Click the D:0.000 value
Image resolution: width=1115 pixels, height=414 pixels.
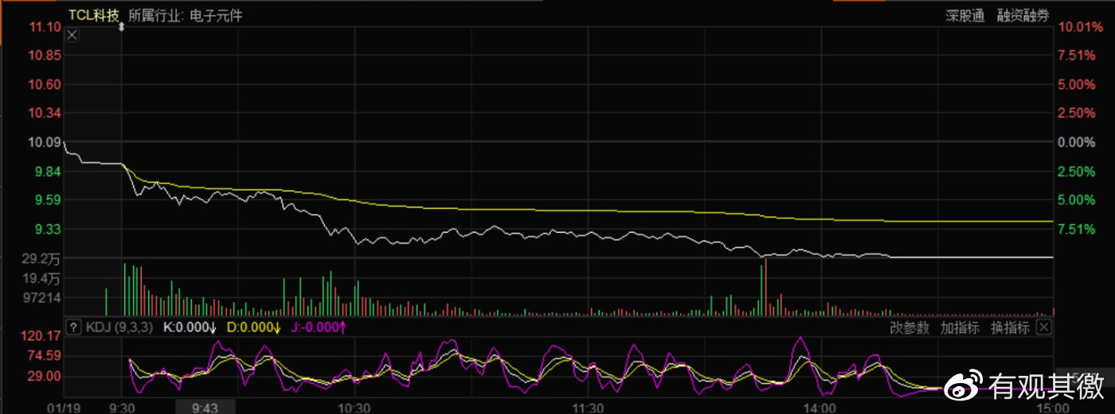[x=254, y=327]
